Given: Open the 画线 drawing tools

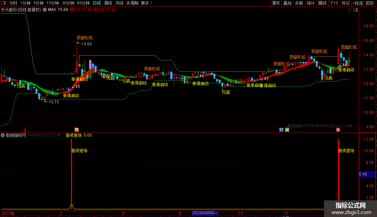Looking at the screenshot, I should tap(322, 3).
